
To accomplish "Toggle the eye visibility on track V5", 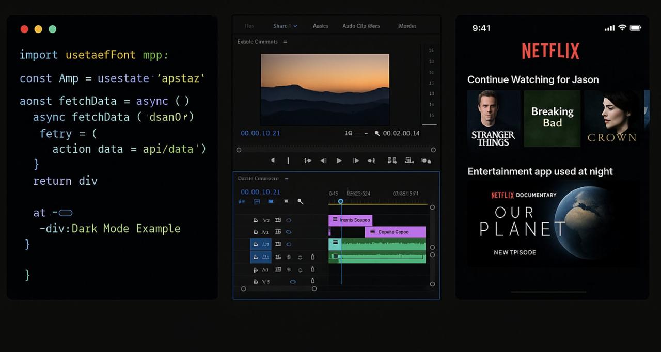I will tap(293, 282).
